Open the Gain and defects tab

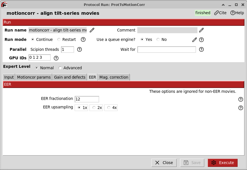pos(70,77)
